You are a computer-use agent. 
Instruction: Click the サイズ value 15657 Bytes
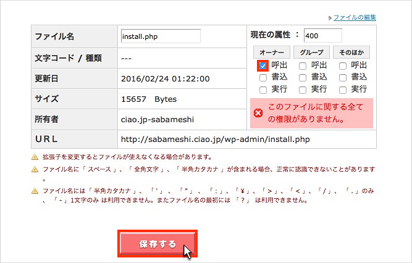pos(149,99)
